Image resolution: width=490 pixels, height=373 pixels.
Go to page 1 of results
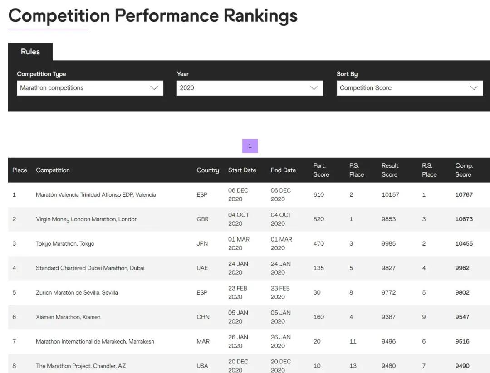coord(250,146)
